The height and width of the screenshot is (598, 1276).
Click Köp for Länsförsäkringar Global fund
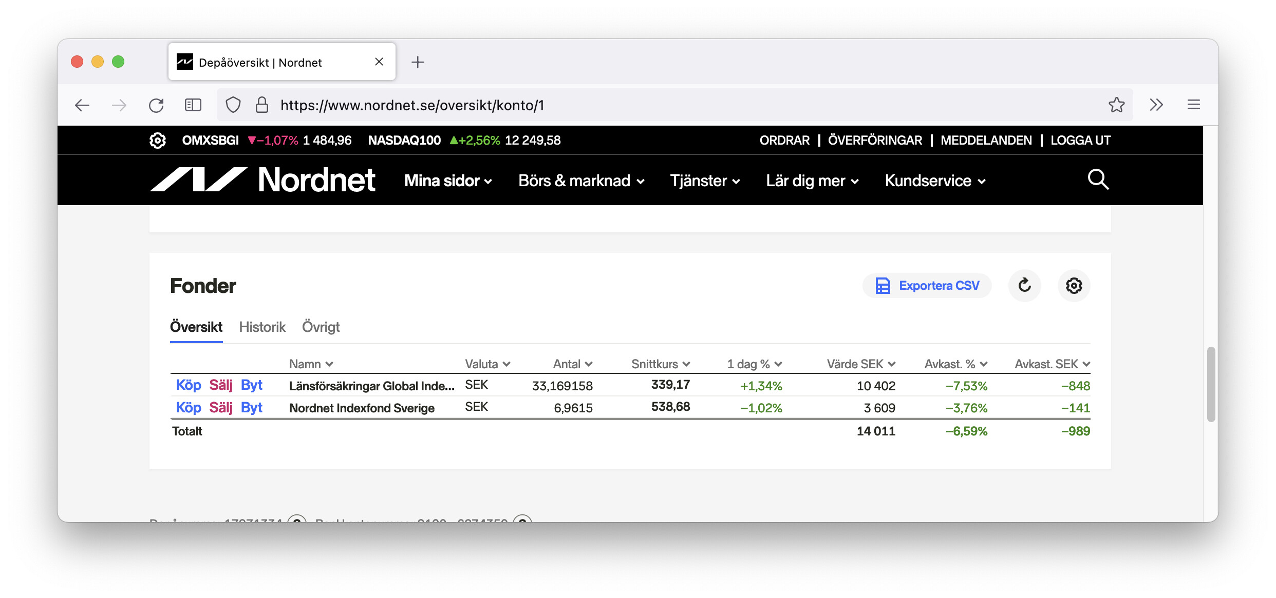pyautogui.click(x=189, y=385)
